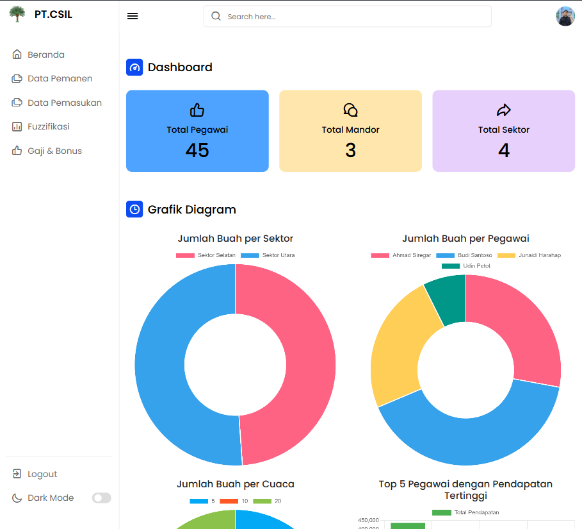Toggle Junaidi Harahap legend entry
This screenshot has height=529, width=582.
(x=529, y=255)
